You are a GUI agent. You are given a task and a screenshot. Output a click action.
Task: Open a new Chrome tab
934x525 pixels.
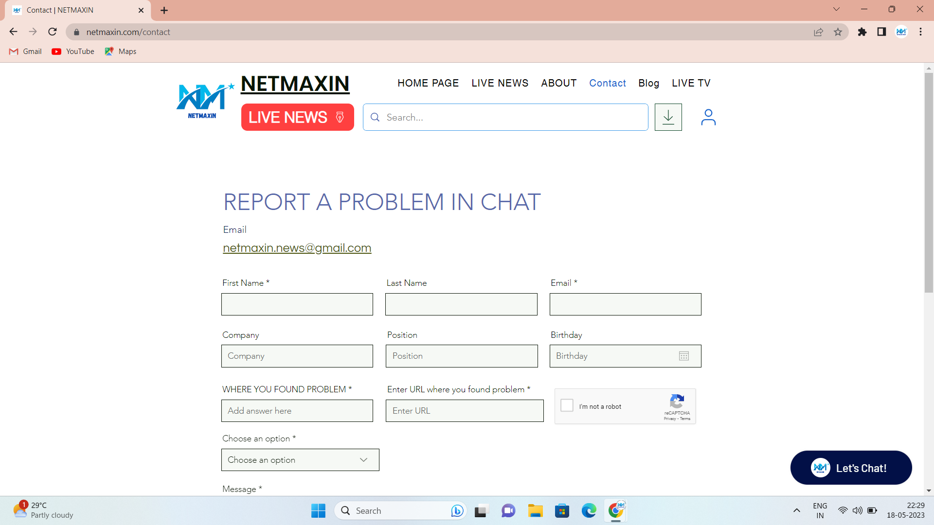pos(164,10)
